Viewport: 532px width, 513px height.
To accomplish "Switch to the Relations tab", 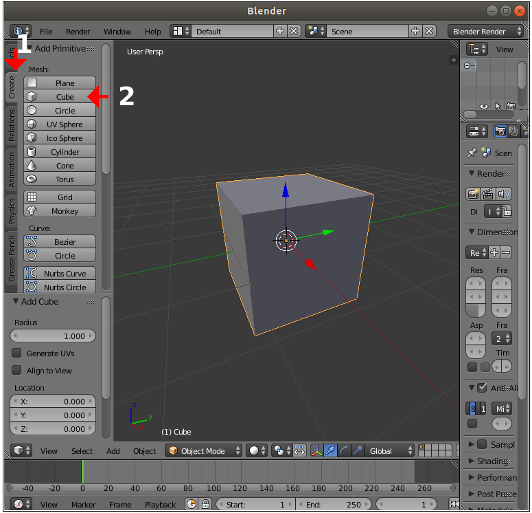I will 12,125.
